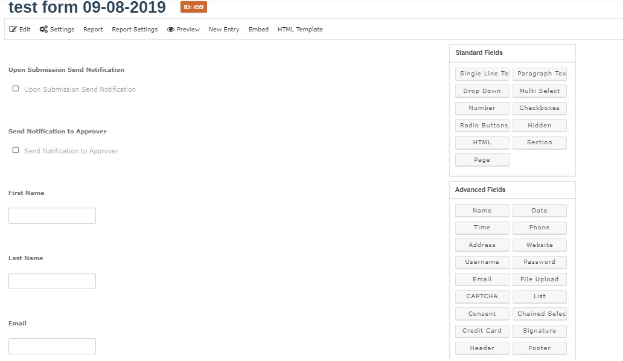Screen dimensions: 623x361
Task: Add an Address advanced field
Action: coord(482,245)
